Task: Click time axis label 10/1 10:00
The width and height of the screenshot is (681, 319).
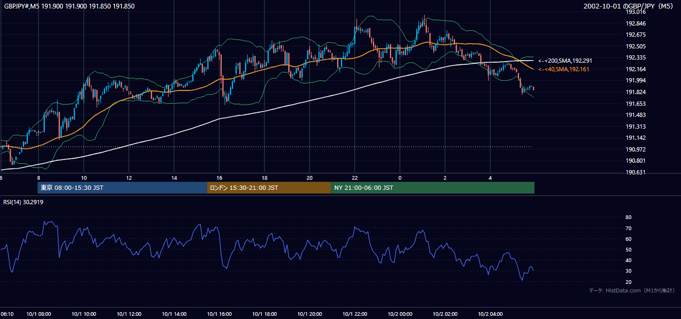Action: tap(84, 314)
